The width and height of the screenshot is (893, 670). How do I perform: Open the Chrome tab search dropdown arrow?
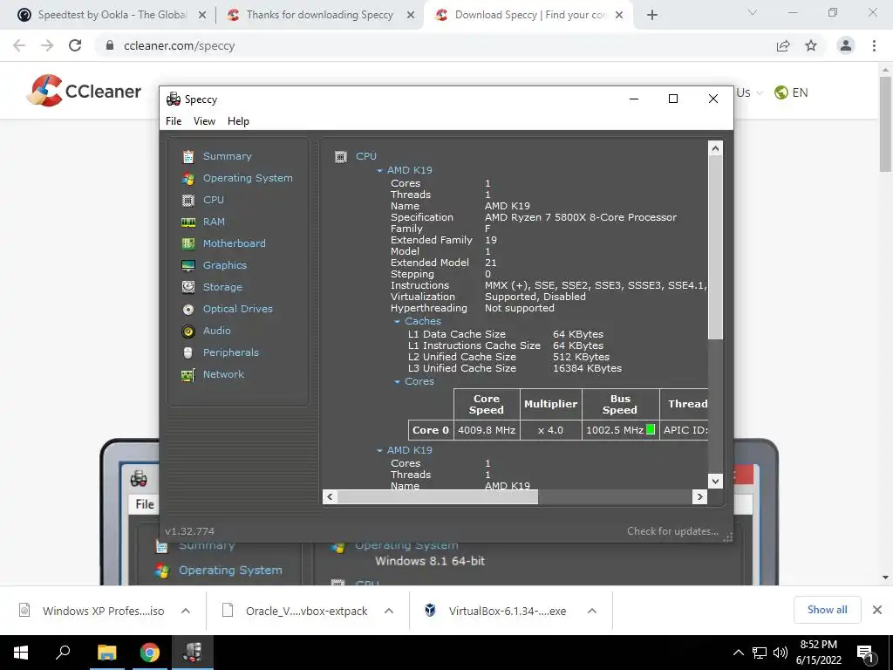[x=753, y=12]
